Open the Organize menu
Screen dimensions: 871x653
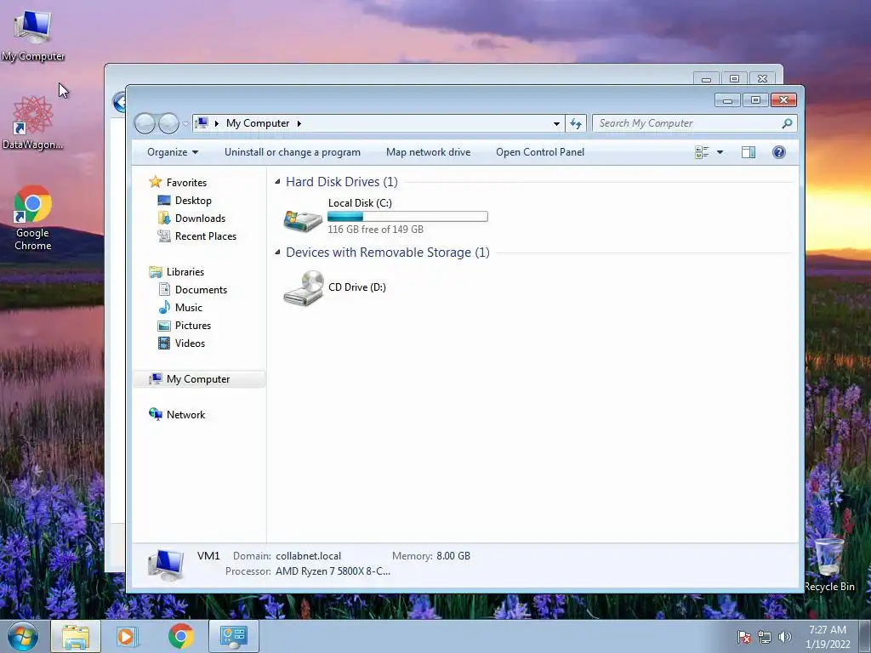[173, 152]
